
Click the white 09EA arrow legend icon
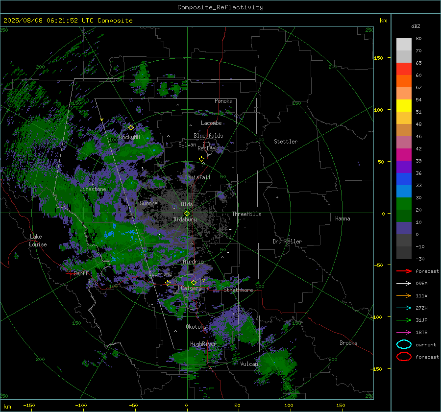(x=404, y=284)
